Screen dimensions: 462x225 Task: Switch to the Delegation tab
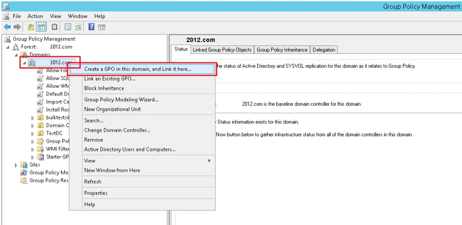point(324,50)
